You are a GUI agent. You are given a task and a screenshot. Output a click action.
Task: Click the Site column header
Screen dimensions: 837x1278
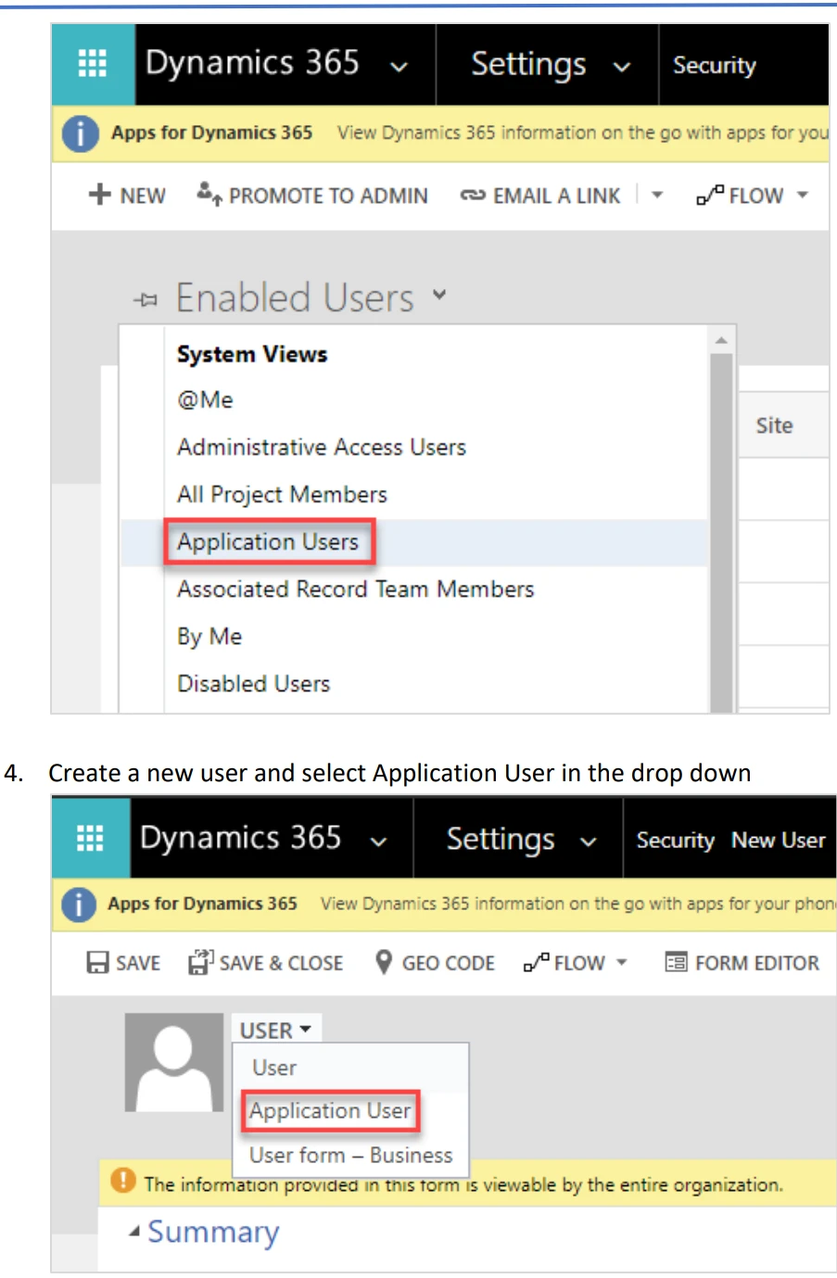pyautogui.click(x=774, y=425)
